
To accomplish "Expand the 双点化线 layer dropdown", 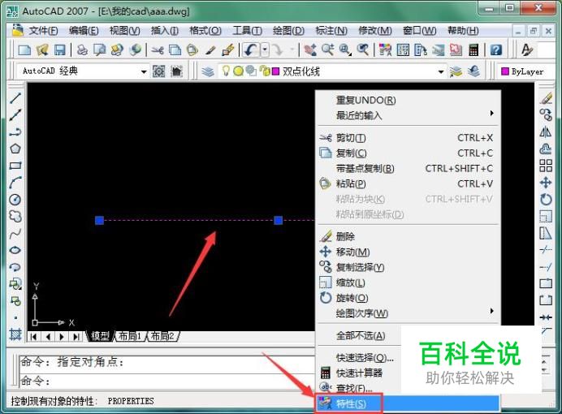I will [441, 71].
